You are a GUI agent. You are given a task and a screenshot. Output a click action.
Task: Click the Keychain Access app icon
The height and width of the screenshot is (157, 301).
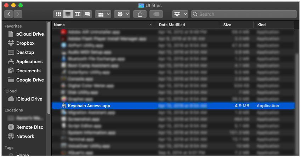pyautogui.click(x=64, y=105)
